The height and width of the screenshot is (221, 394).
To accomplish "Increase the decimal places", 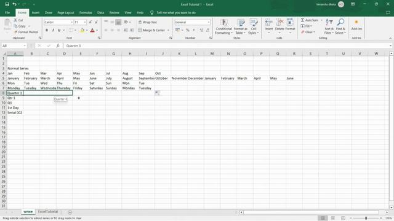I will pos(201,30).
